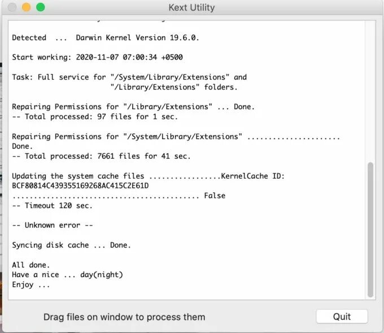
Task: Click the Drag files on window label
Action: [124, 317]
